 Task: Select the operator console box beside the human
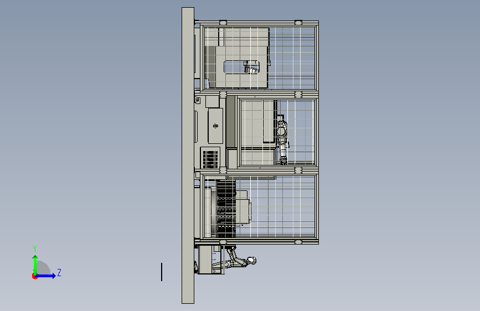(x=205, y=260)
